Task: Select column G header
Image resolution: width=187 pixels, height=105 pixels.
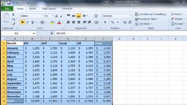Action: [x=119, y=39]
